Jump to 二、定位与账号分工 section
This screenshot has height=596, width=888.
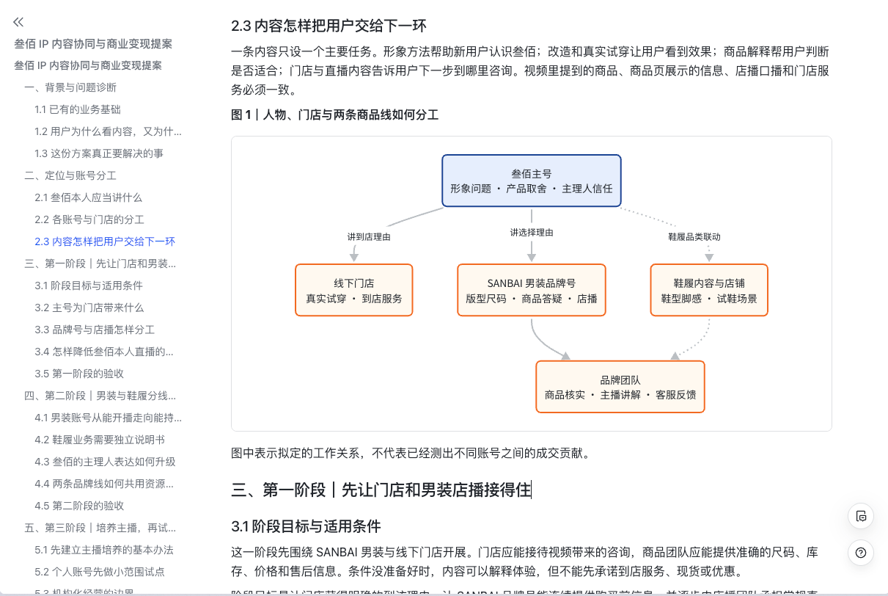pos(70,175)
